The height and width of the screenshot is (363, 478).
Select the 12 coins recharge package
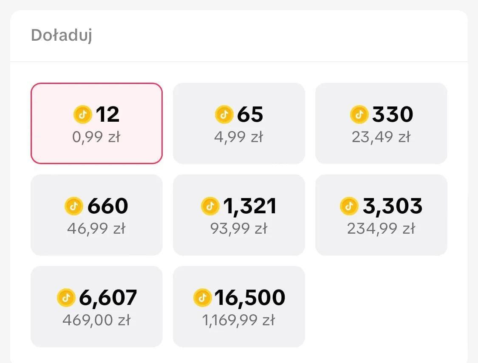tap(96, 123)
